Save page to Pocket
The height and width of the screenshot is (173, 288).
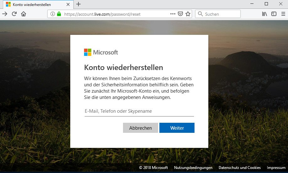180,14
